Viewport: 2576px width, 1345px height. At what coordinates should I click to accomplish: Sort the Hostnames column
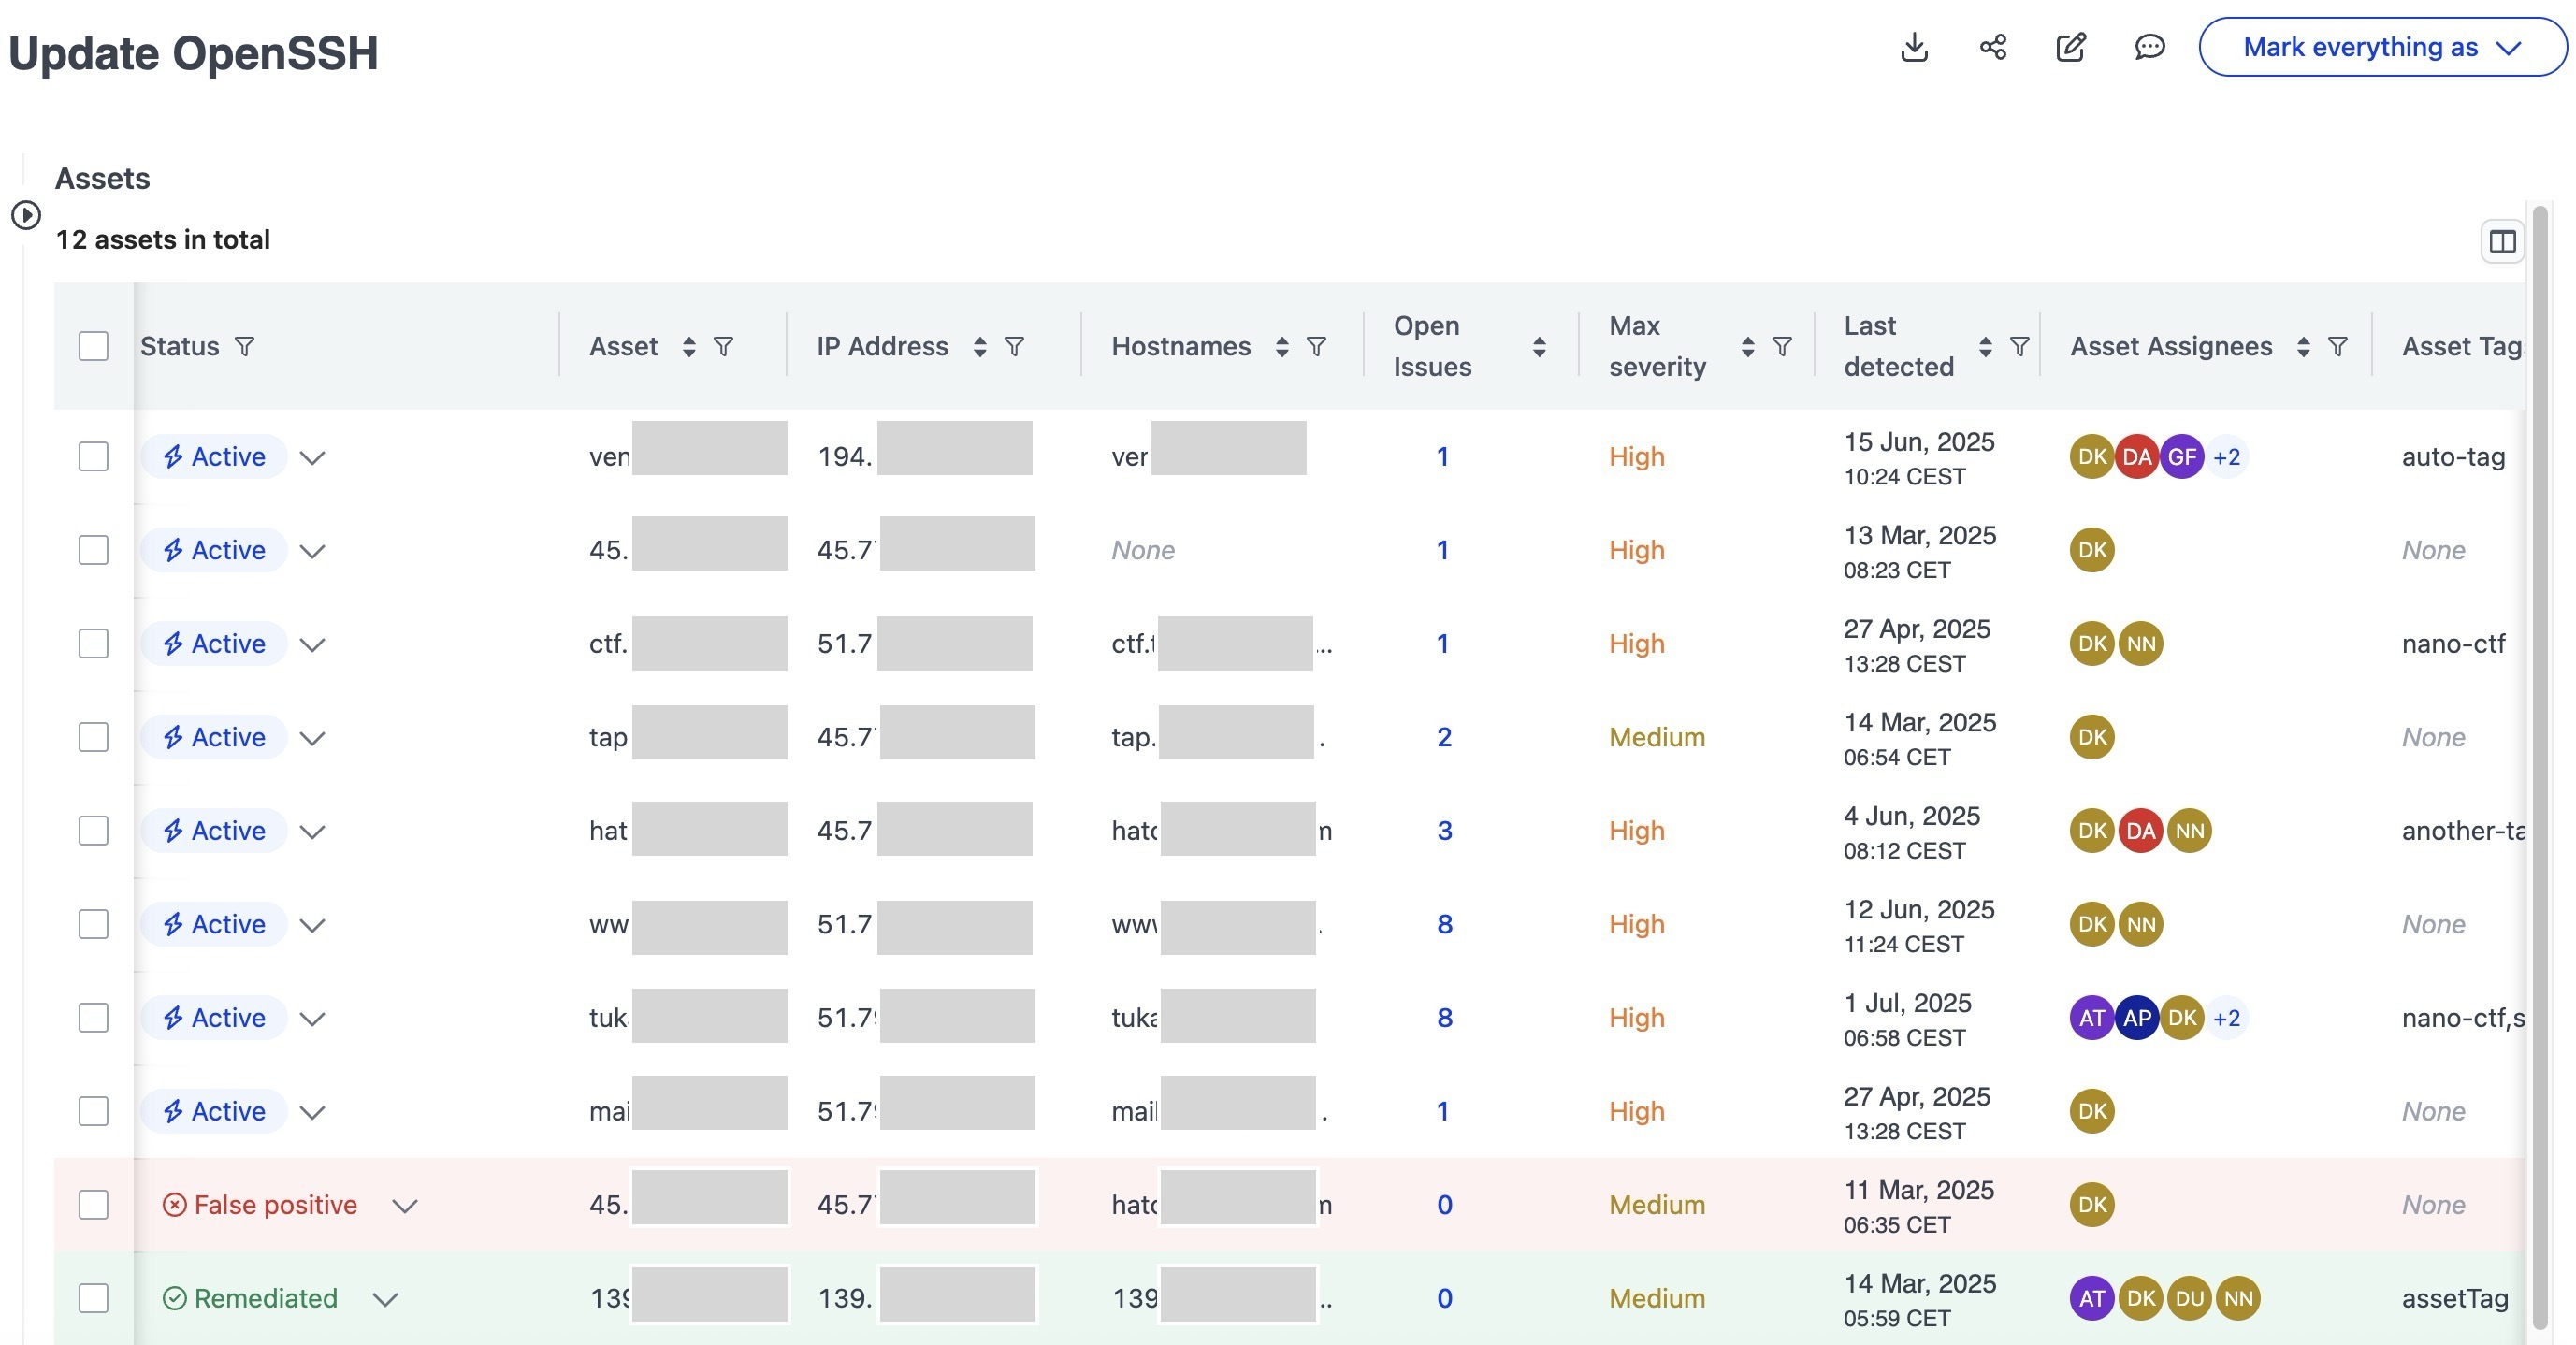click(x=1282, y=346)
